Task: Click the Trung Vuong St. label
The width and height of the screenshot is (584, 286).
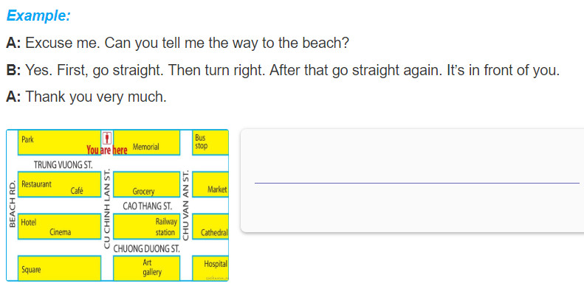Action: click(63, 165)
